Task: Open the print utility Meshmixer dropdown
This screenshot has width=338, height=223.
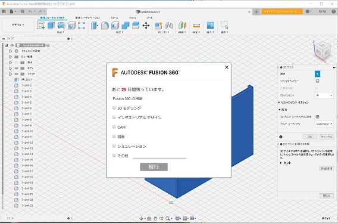Action: pos(324,124)
